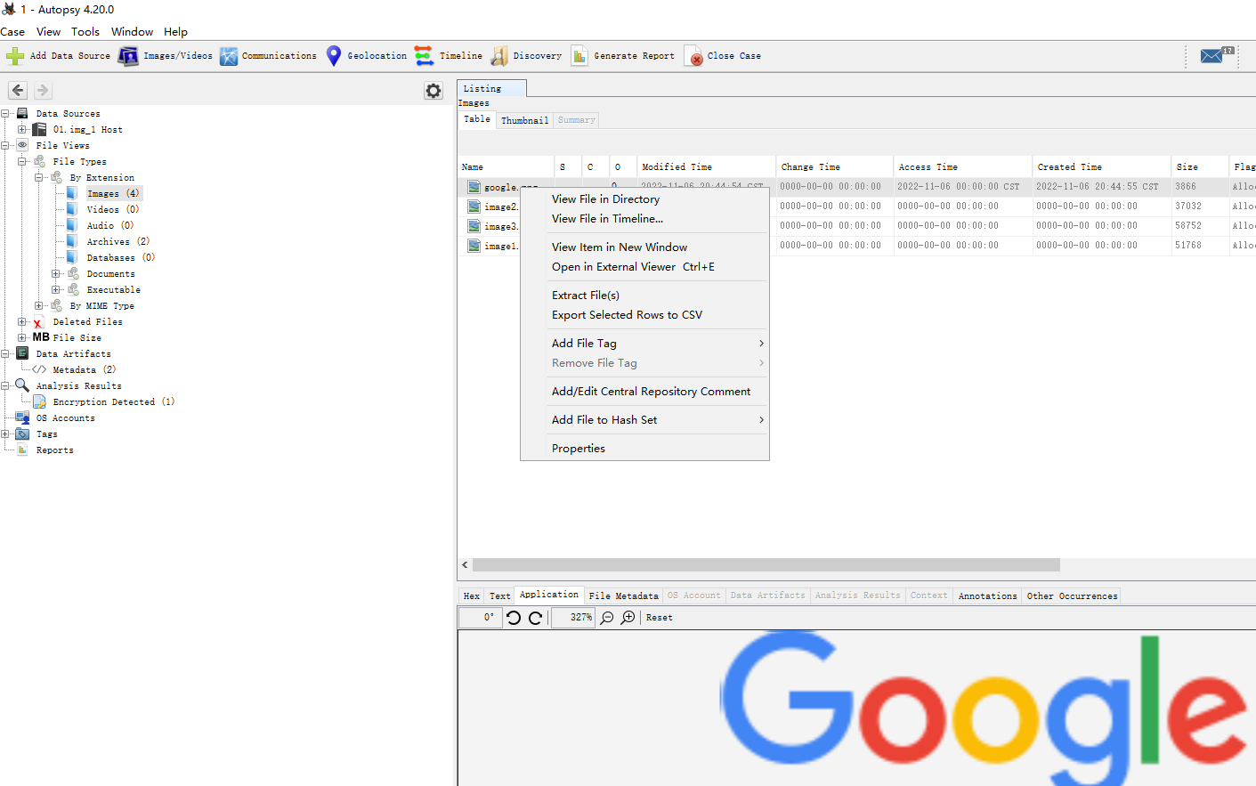Viewport: 1256px width, 786px height.
Task: Click the horizontal scrollbar of listing table
Action: [x=766, y=565]
